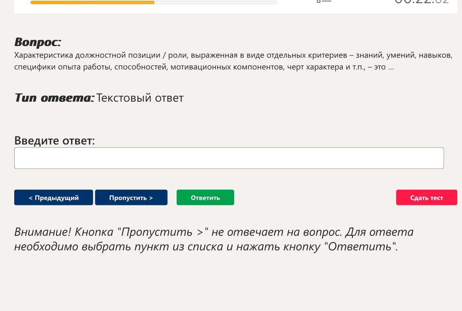Click the warning line starting with "необходимо выбрать пункт"
Viewport: 462px width, 311px height.
pyautogui.click(x=206, y=247)
